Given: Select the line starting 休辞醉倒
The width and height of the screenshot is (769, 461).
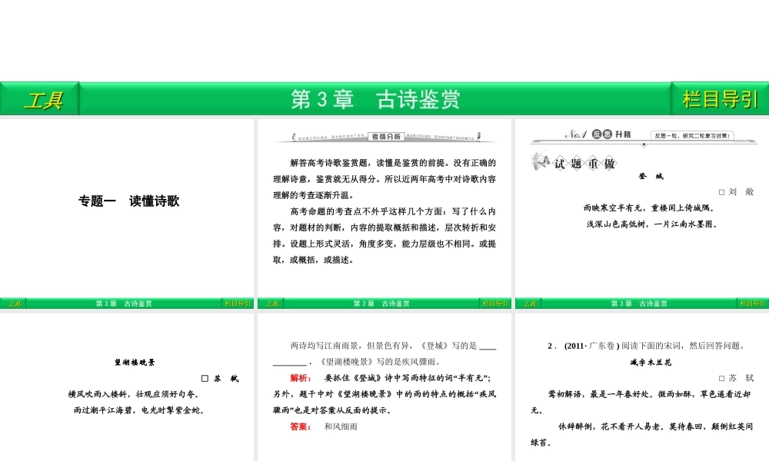Looking at the screenshot, I should [x=641, y=435].
